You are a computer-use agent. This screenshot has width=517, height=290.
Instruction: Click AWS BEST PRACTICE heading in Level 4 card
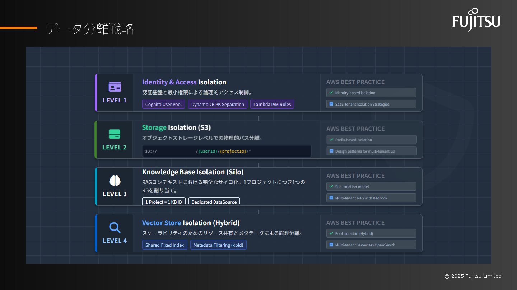point(355,223)
